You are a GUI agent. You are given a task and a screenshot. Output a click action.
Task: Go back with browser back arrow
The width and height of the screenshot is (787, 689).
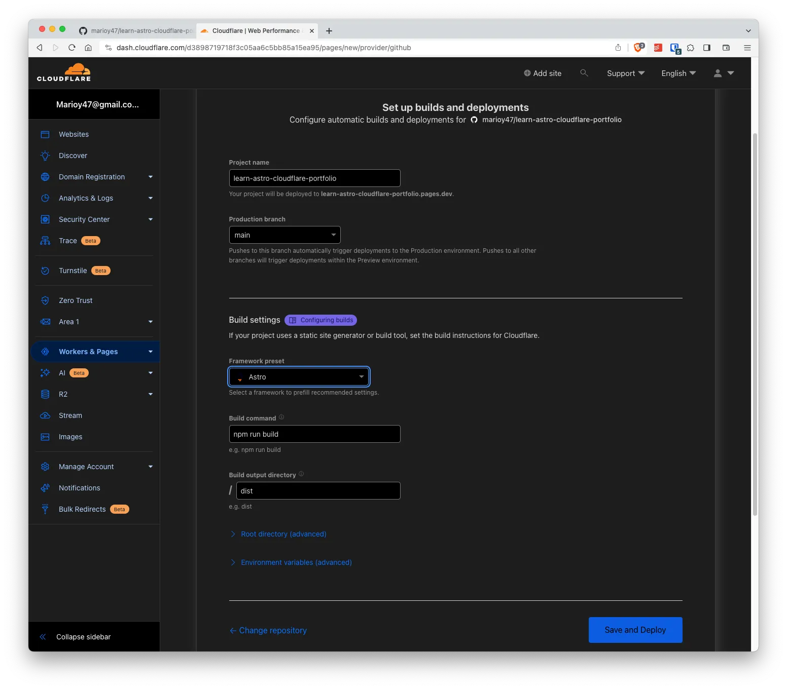pyautogui.click(x=40, y=48)
